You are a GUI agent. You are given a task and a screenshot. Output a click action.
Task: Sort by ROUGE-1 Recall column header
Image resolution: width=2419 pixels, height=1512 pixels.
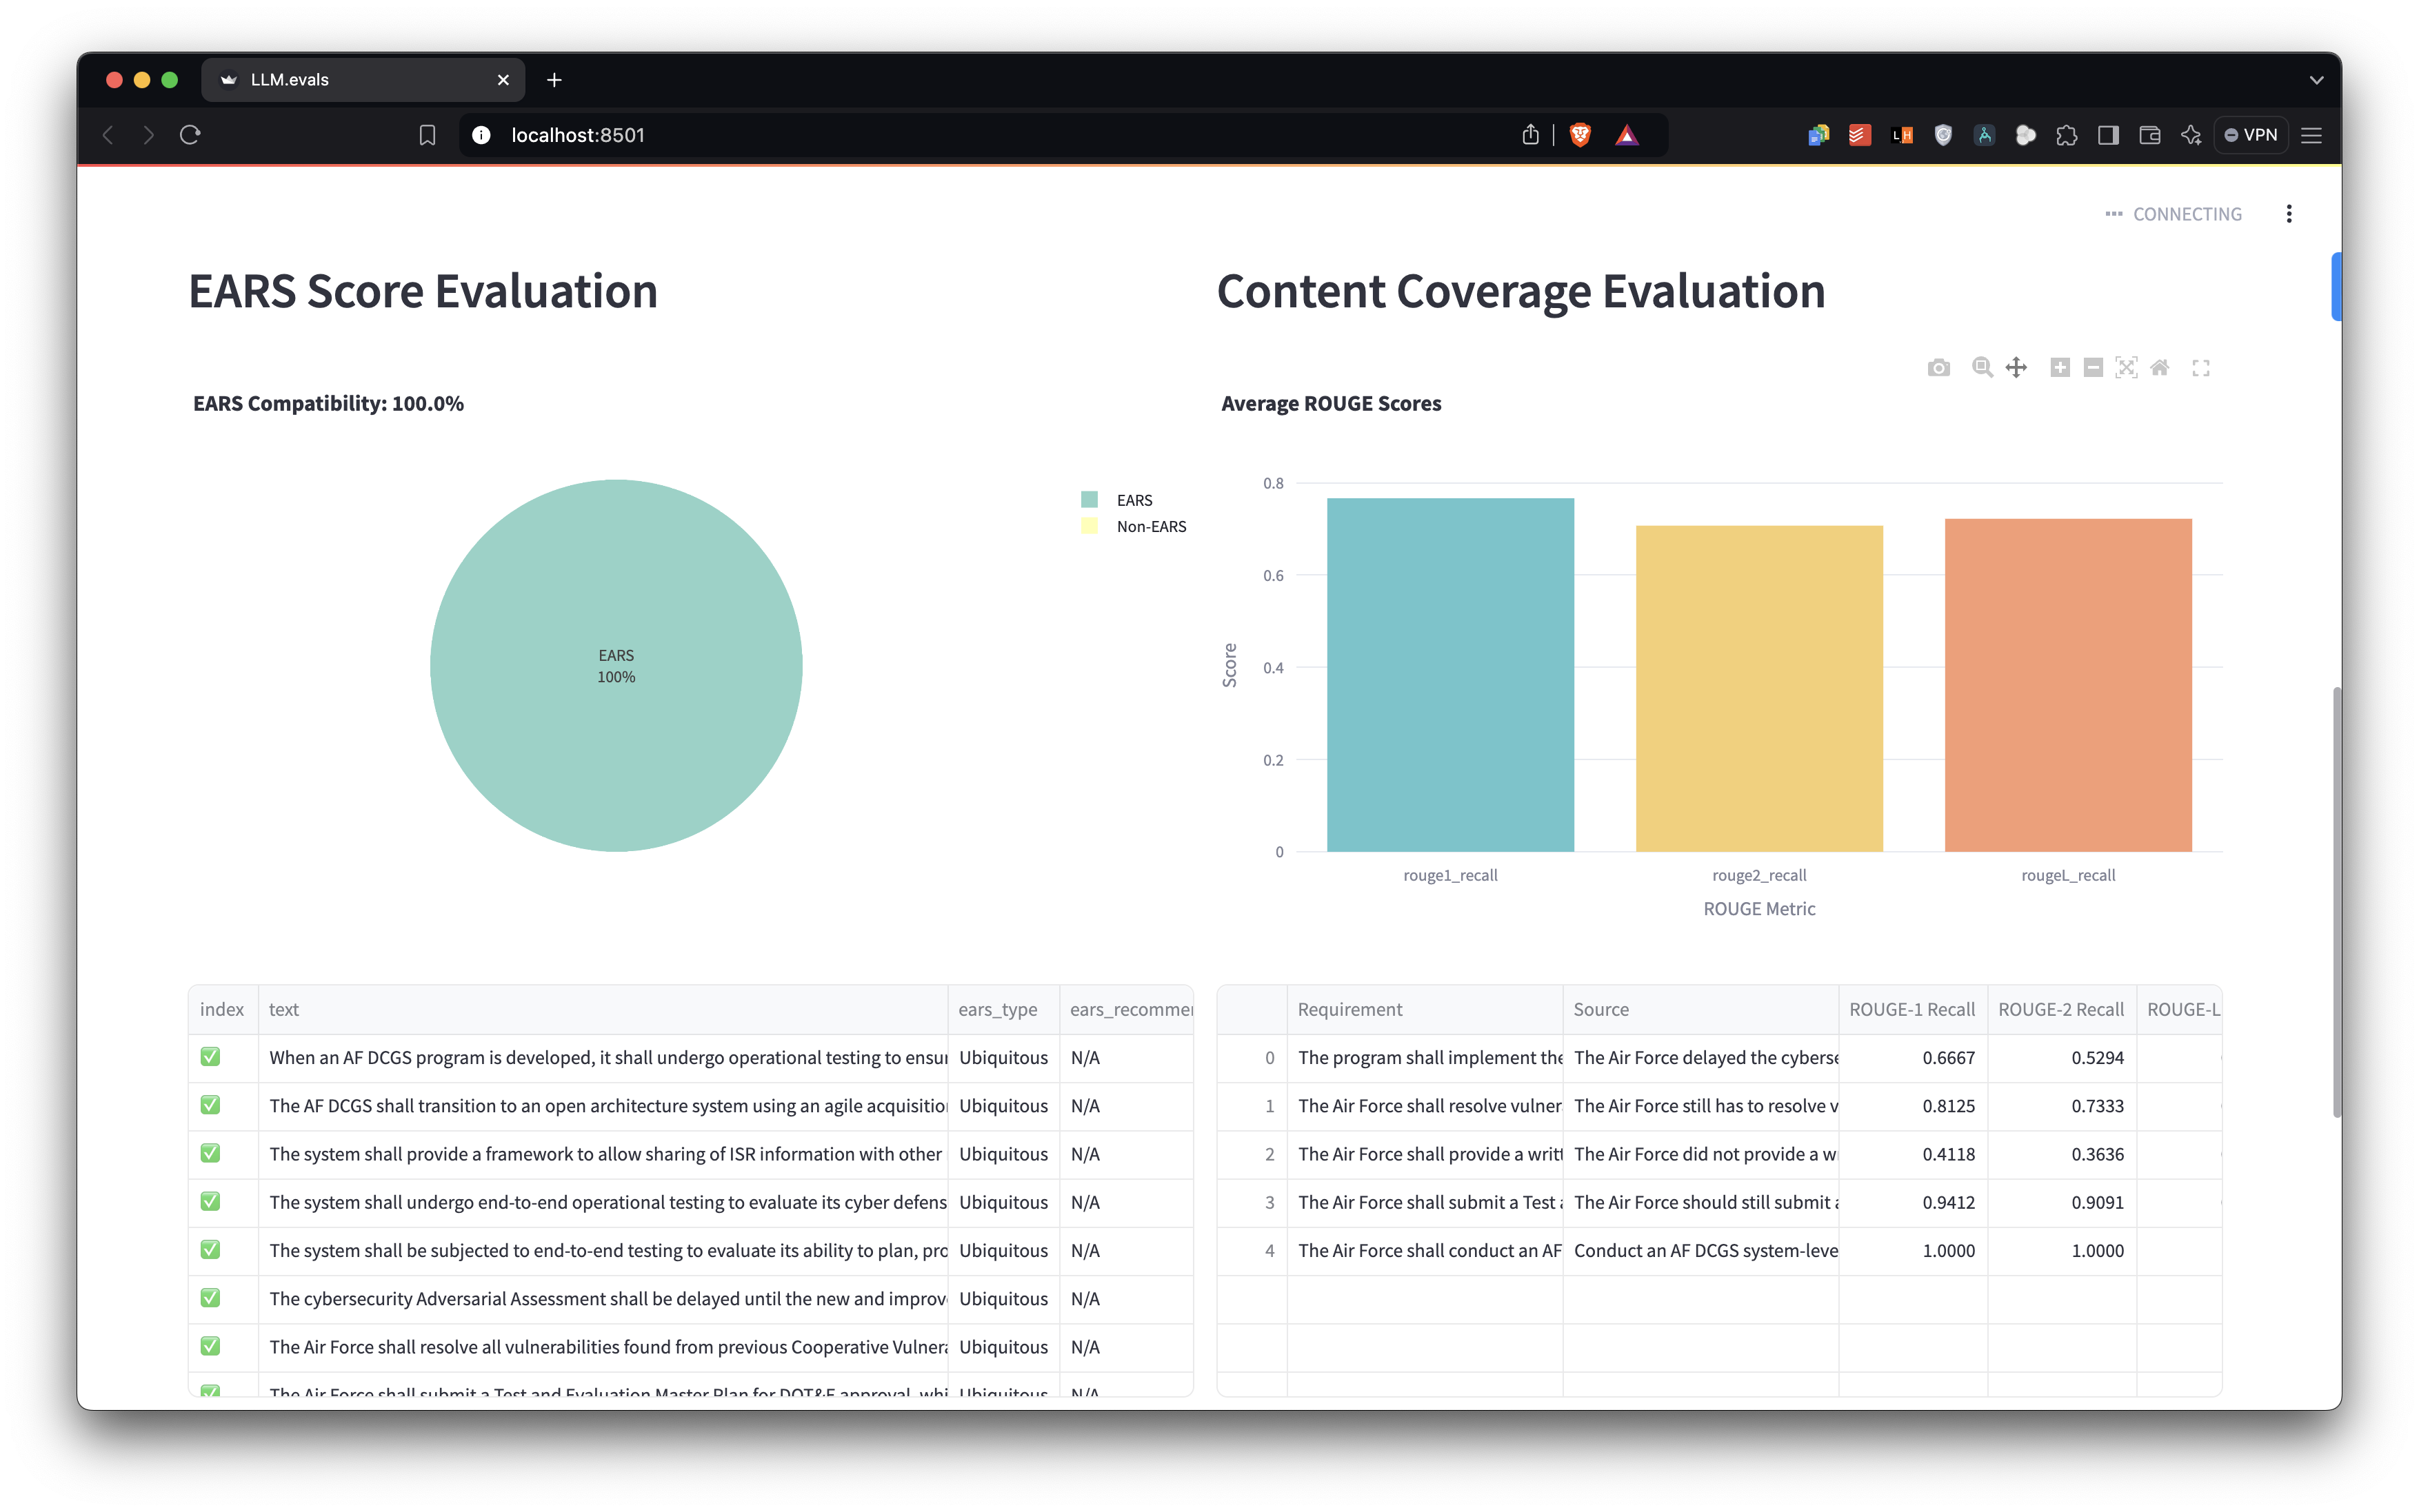click(1911, 1009)
